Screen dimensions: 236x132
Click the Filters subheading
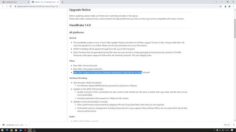tap(72, 61)
